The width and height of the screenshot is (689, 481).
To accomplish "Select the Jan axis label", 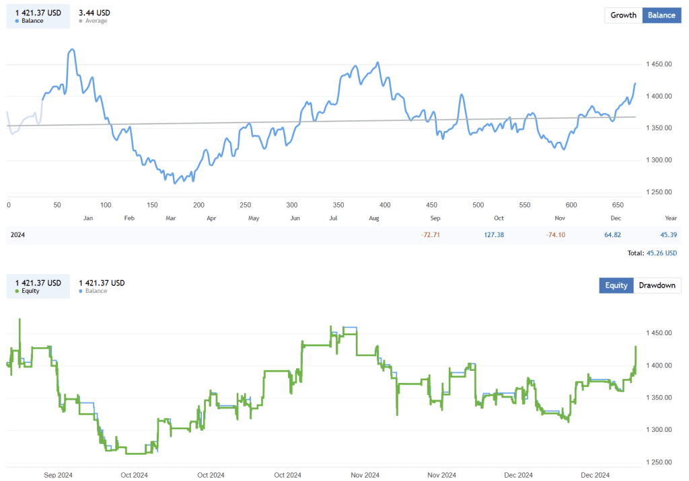I will pyautogui.click(x=87, y=218).
